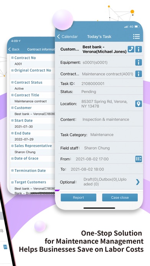Select To time 2021-08-02 18:00
Image resolution: width=150 pixels, height=266 pixels.
click(87, 169)
